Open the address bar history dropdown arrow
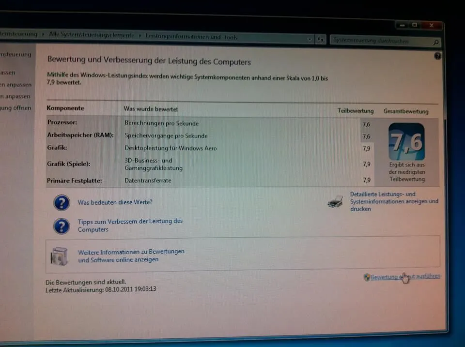The height and width of the screenshot is (347, 465). (310, 39)
